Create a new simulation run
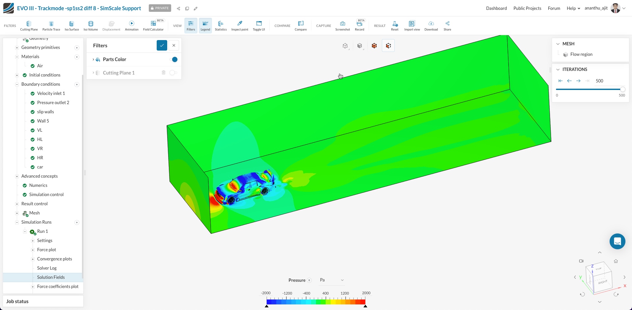The width and height of the screenshot is (632, 310). (77, 222)
